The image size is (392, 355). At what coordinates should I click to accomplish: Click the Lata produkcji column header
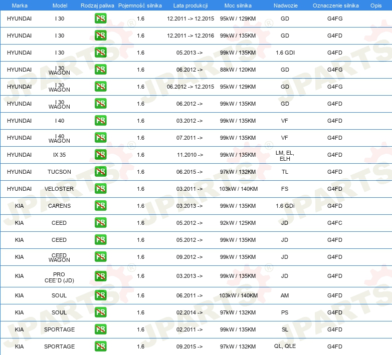190,6
